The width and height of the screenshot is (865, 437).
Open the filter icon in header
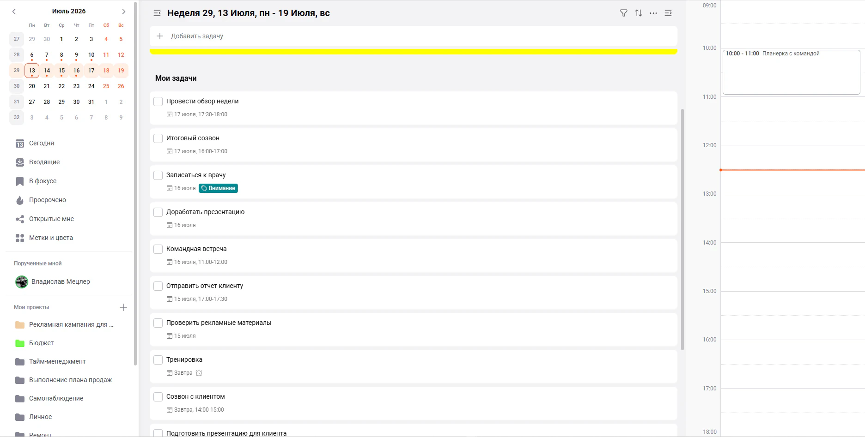pos(623,13)
